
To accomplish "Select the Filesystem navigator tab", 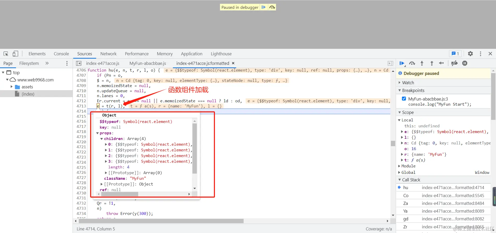I will tap(29, 63).
